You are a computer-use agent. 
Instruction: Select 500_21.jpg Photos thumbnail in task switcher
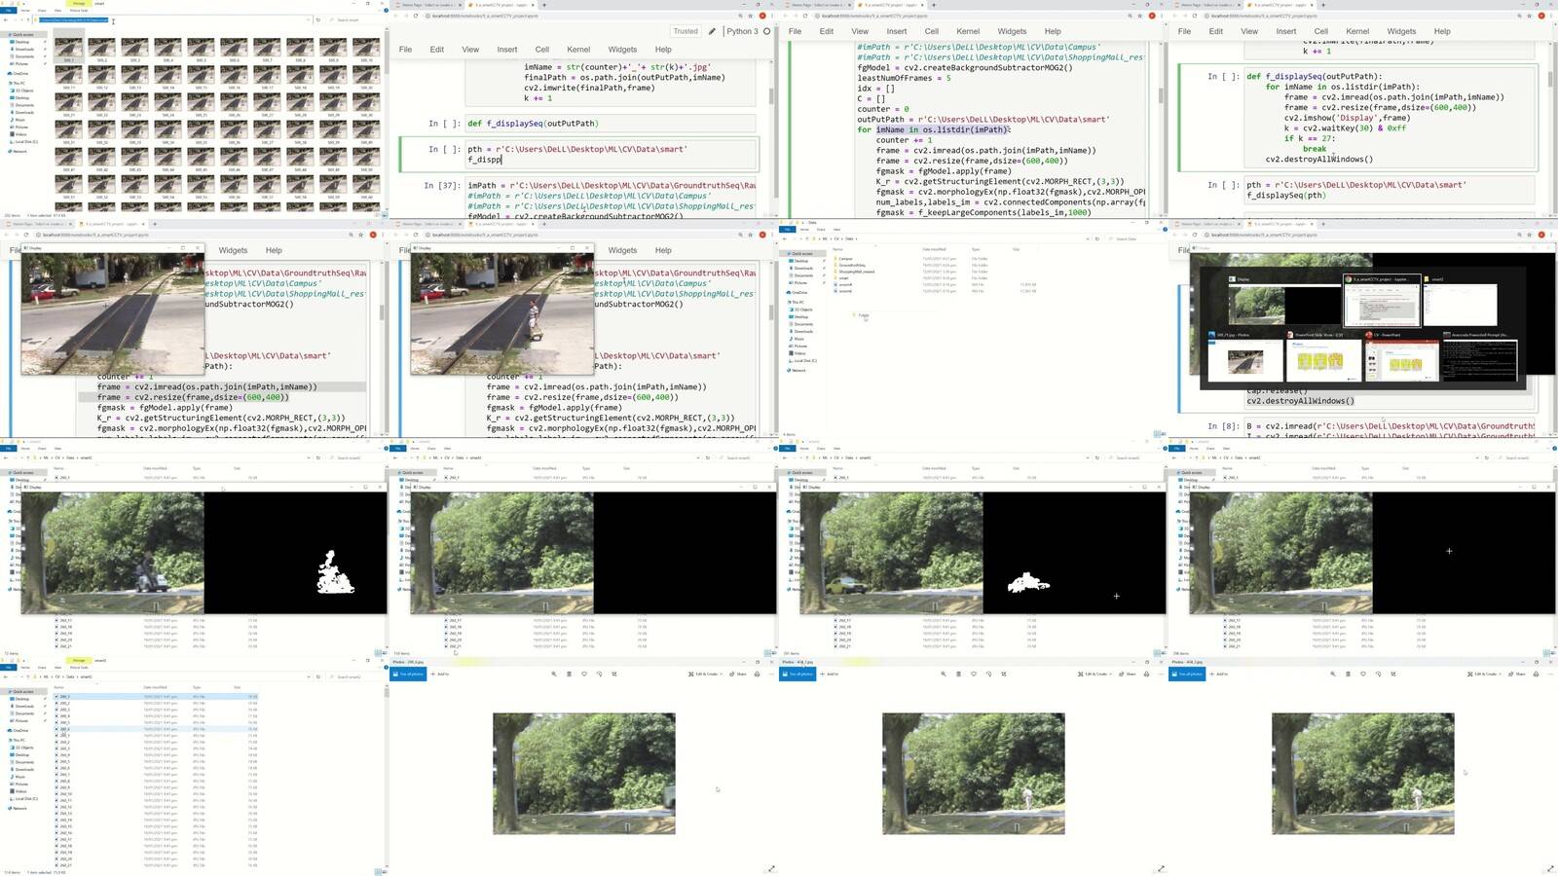[x=1245, y=356]
